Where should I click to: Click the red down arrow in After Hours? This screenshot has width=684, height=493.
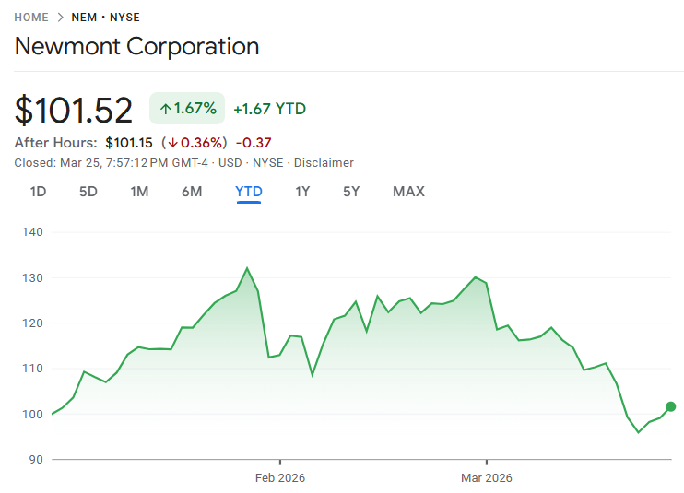[x=172, y=143]
